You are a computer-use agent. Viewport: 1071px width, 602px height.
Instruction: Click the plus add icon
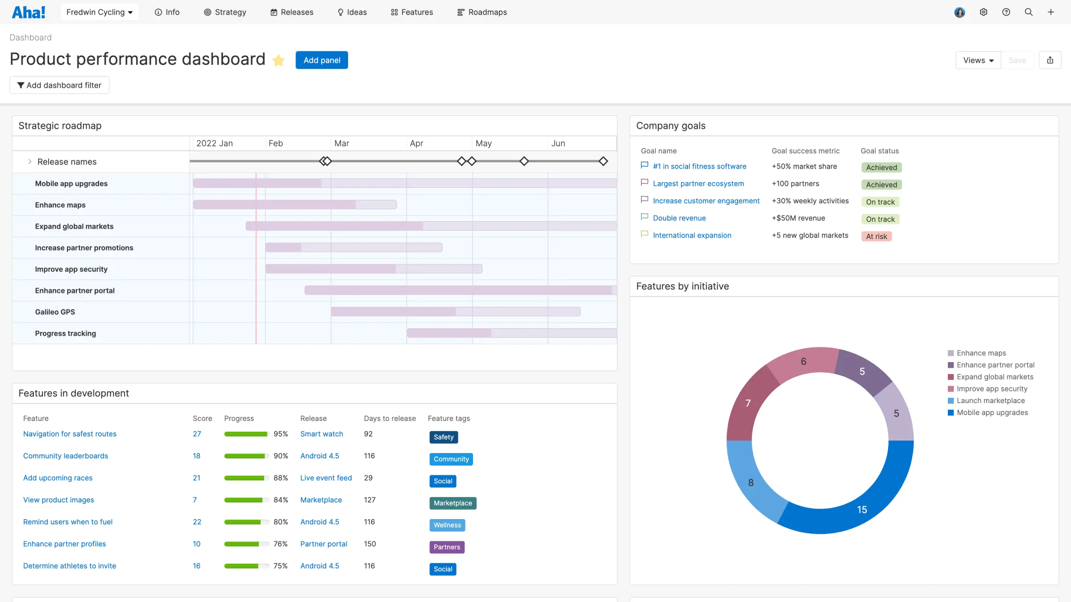click(x=1051, y=12)
